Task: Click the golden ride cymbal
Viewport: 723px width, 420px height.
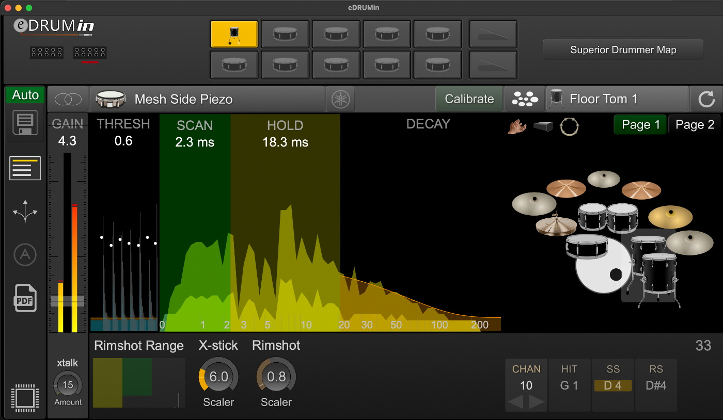Action: point(670,217)
